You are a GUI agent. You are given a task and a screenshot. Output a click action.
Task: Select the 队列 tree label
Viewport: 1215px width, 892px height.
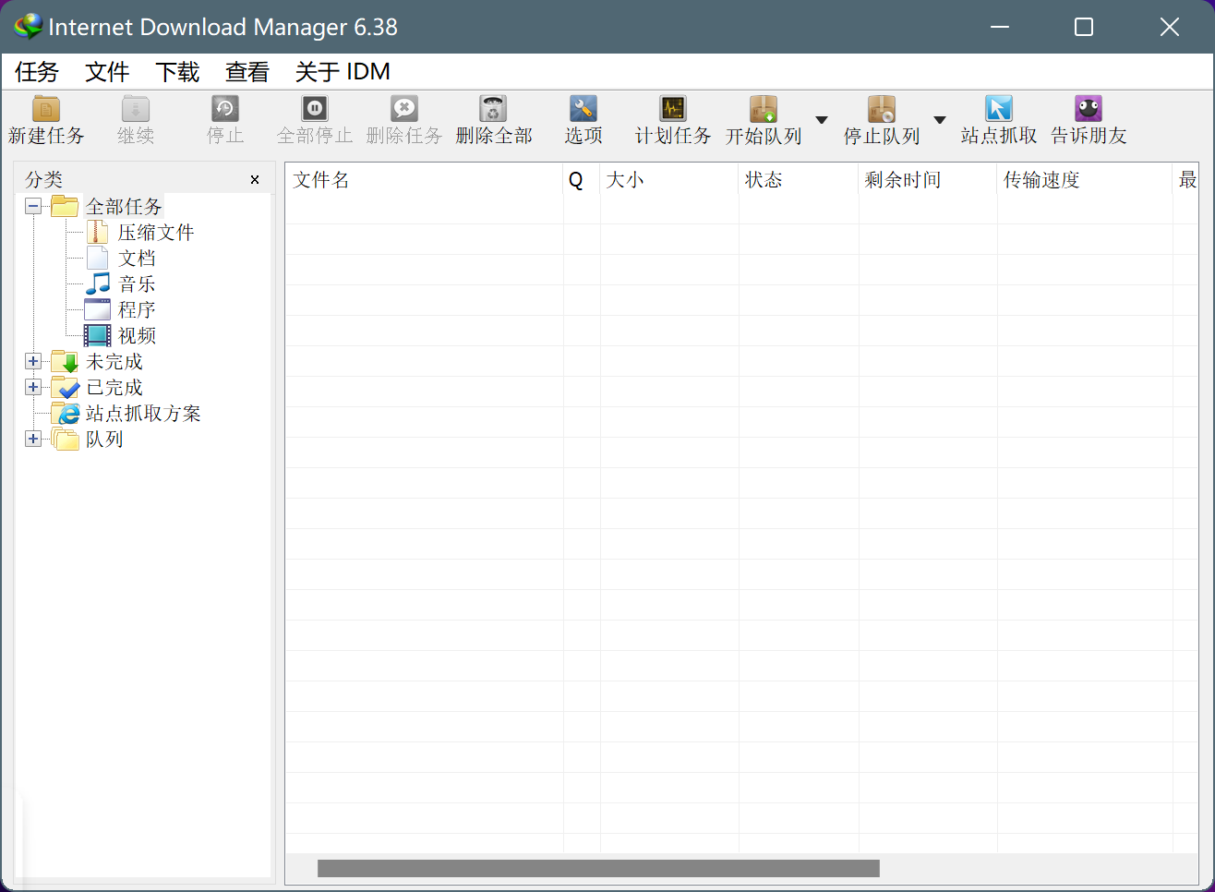pos(104,439)
